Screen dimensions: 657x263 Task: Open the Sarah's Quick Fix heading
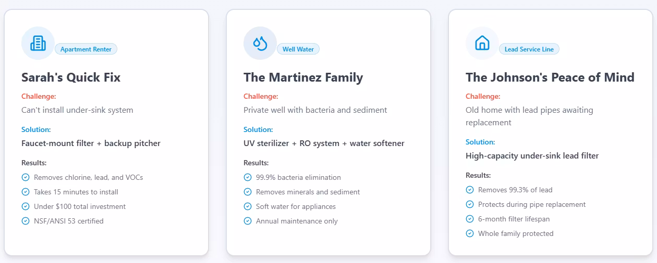71,77
